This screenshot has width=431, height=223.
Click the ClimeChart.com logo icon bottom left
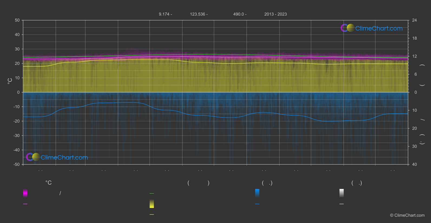[33, 157]
